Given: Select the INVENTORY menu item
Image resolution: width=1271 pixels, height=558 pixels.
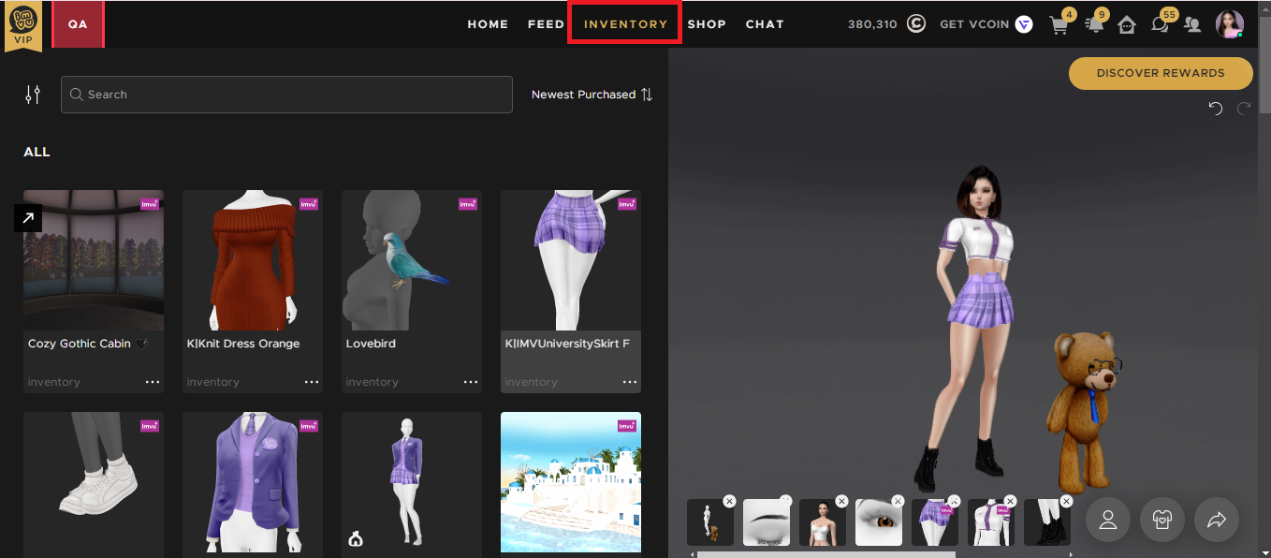Looking at the screenshot, I should pos(625,24).
